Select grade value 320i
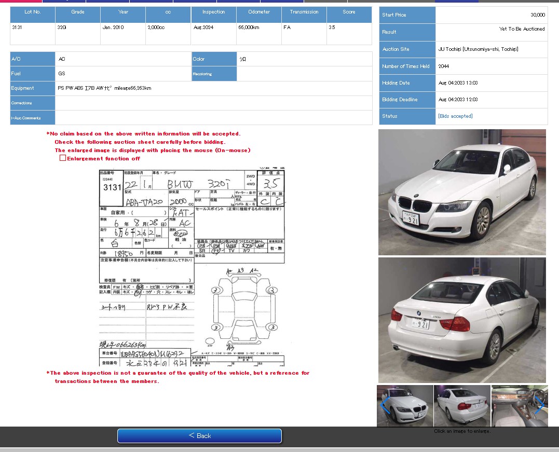 coord(62,28)
